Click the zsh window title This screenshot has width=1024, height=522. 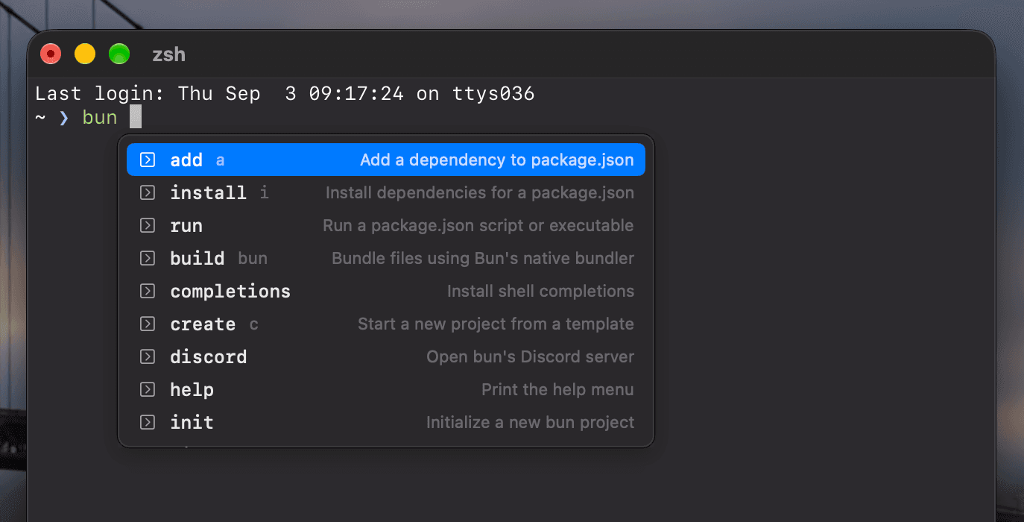[168, 54]
